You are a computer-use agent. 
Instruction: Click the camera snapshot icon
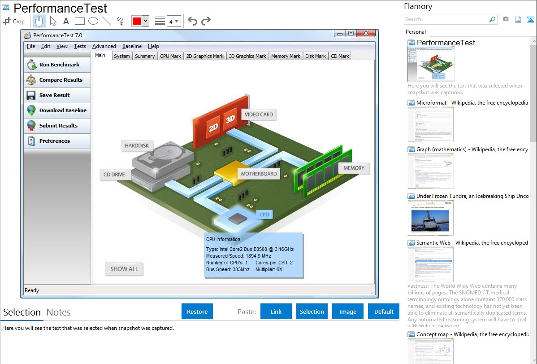coord(506,19)
